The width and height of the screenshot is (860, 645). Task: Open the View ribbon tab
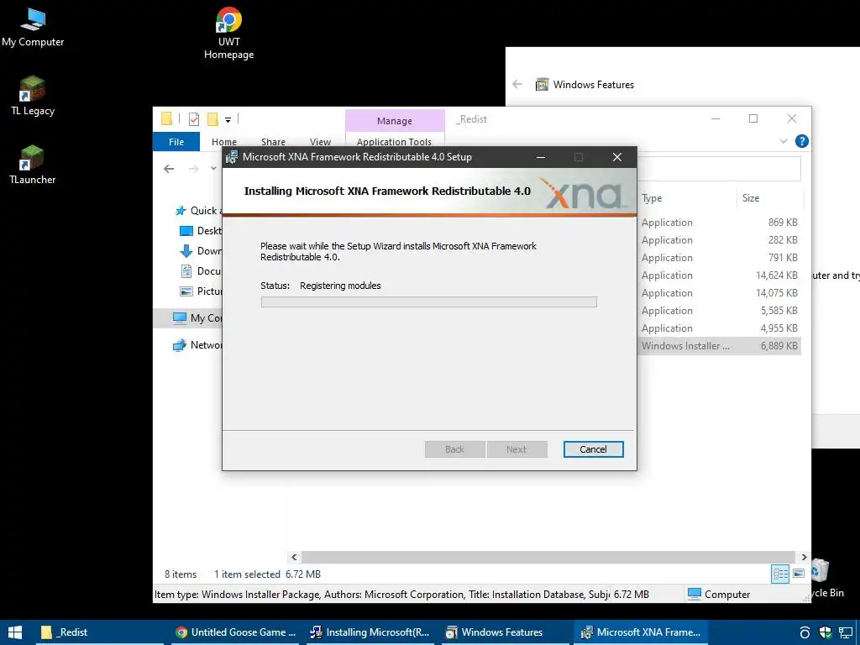[320, 142]
